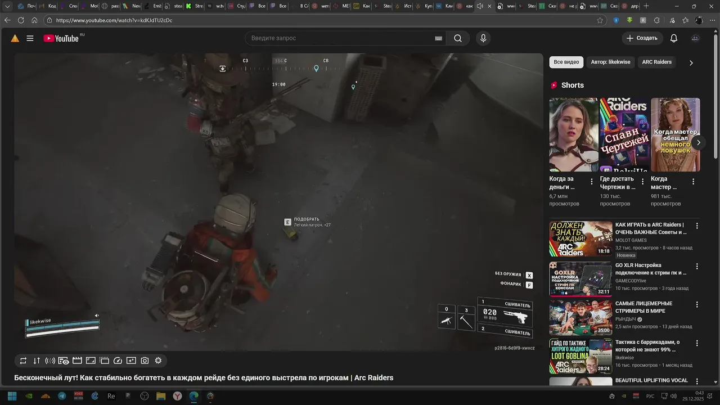Open the 'Спавн Чертежей' short thumbnail
This screenshot has width=720, height=405.
click(x=625, y=134)
